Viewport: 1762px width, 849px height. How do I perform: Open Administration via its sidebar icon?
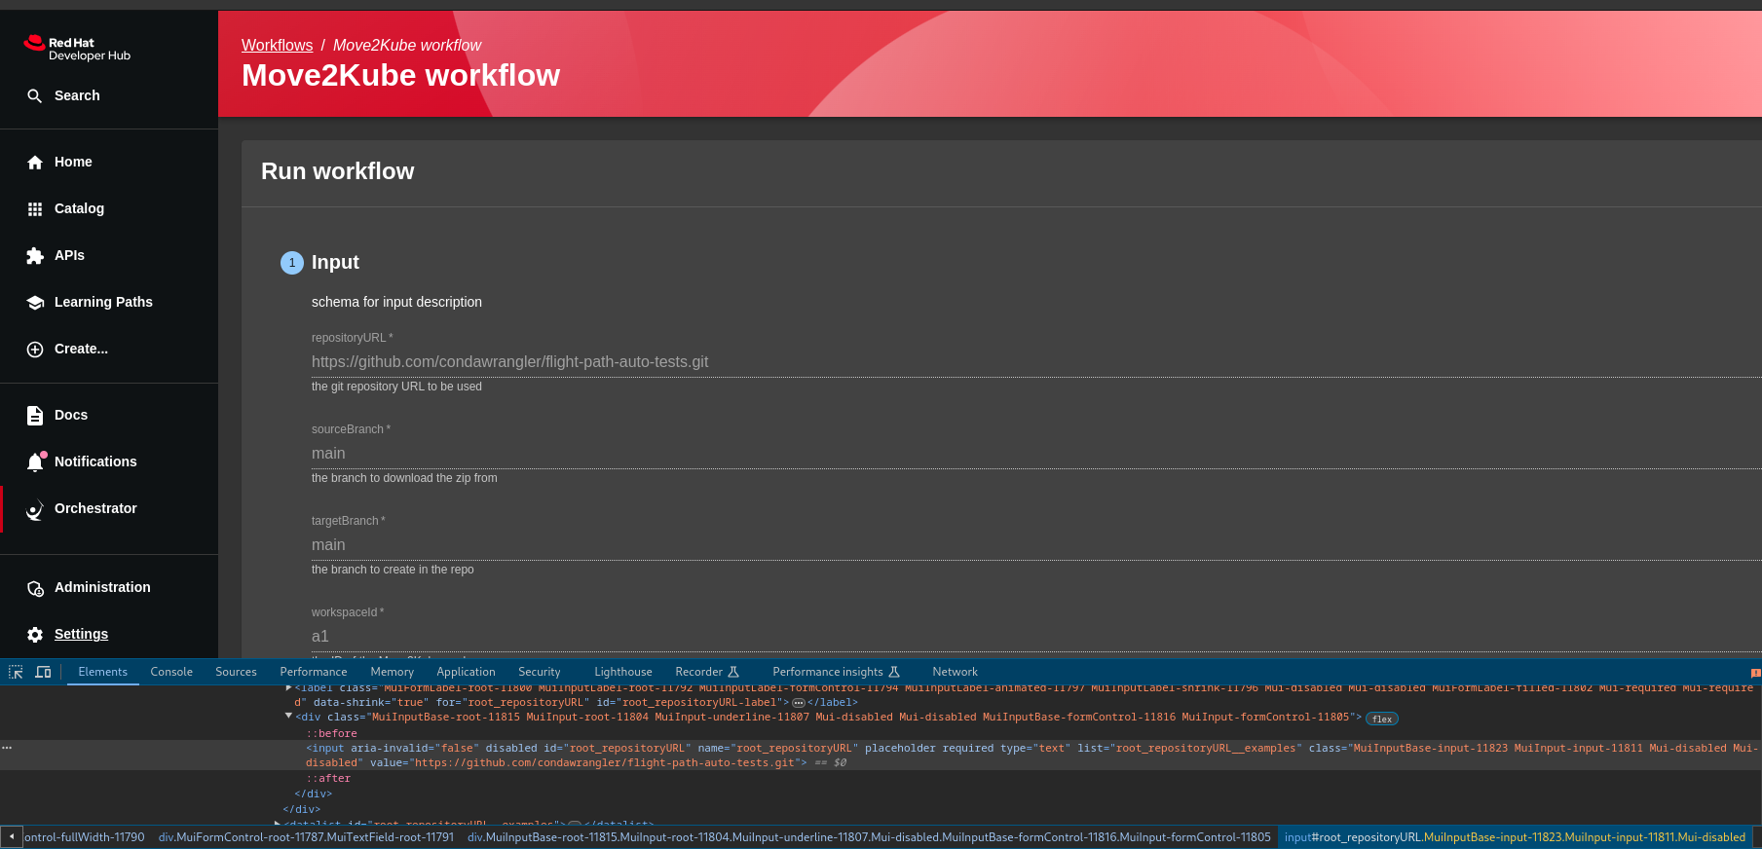click(x=35, y=588)
